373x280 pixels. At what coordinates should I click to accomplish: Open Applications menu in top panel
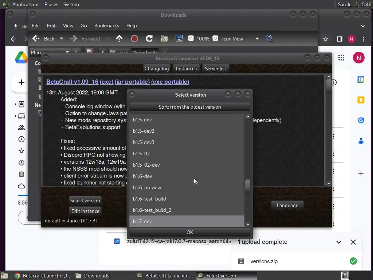[26, 4]
